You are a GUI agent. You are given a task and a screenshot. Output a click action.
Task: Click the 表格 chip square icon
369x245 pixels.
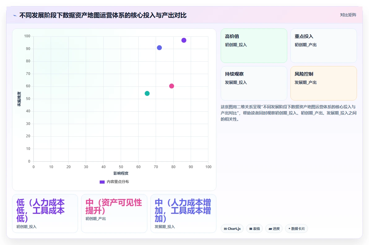[251, 229]
